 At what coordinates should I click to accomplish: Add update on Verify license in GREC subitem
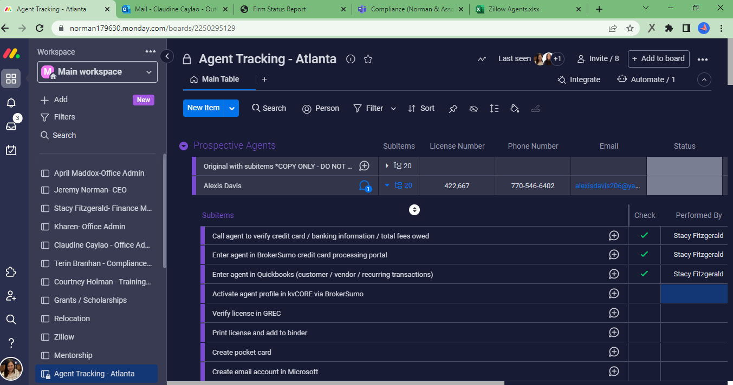(614, 313)
